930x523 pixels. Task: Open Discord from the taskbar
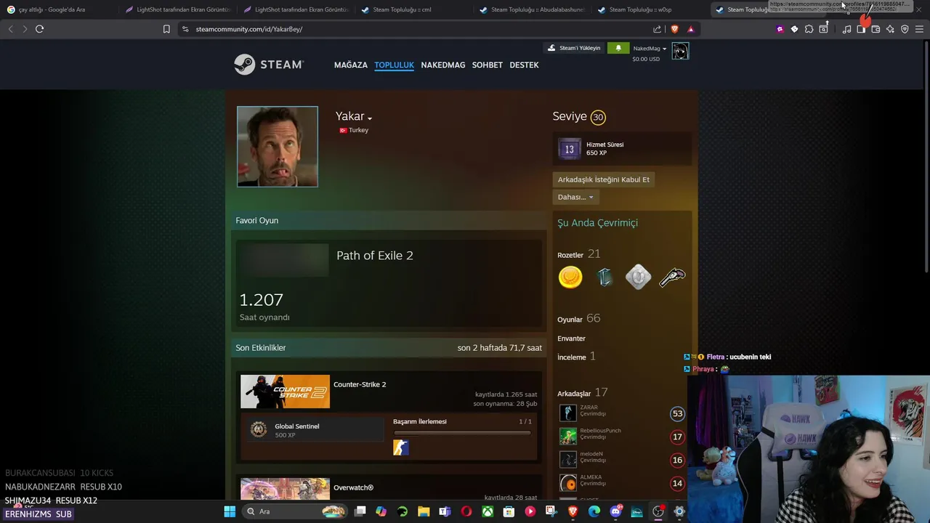616,511
